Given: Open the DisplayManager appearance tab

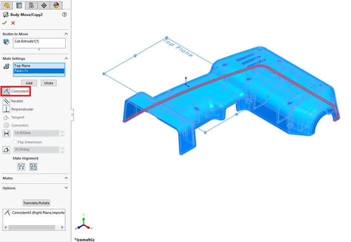Looking at the screenshot, I should (56, 6).
